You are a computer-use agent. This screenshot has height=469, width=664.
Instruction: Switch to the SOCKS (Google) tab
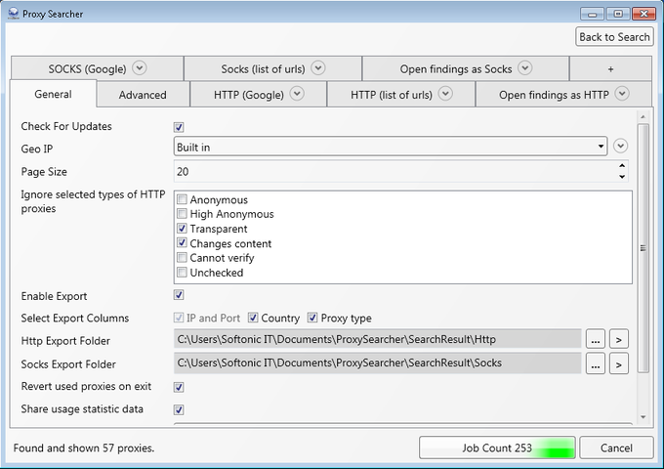pyautogui.click(x=97, y=68)
